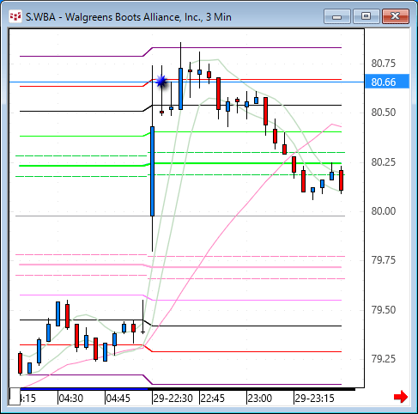Image resolution: width=418 pixels, height=414 pixels.
Task: Click the 80.25 price axis label
Action: pos(384,162)
